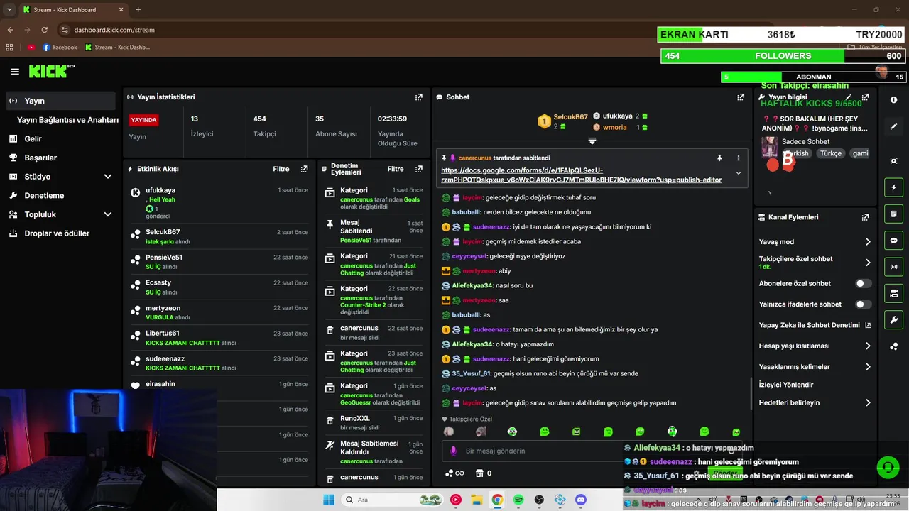Pop out the Kanal Eylemleri panel
The width and height of the screenshot is (909, 511).
[865, 217]
